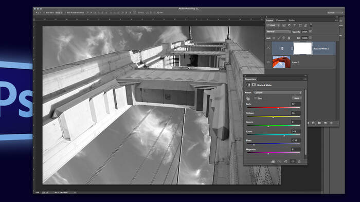360x202 pixels.
Task: Filter layers by pixel layers icon
Action: coord(284,26)
